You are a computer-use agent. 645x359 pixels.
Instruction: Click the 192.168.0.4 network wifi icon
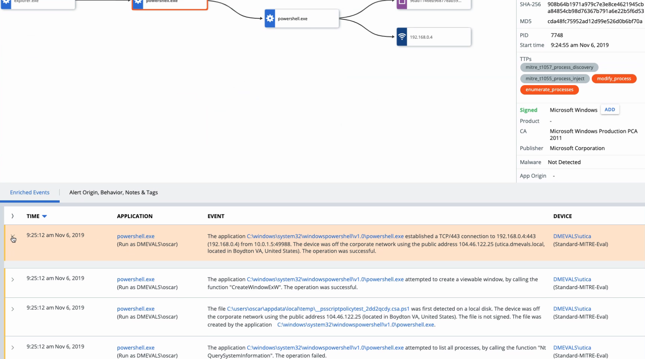coord(402,37)
